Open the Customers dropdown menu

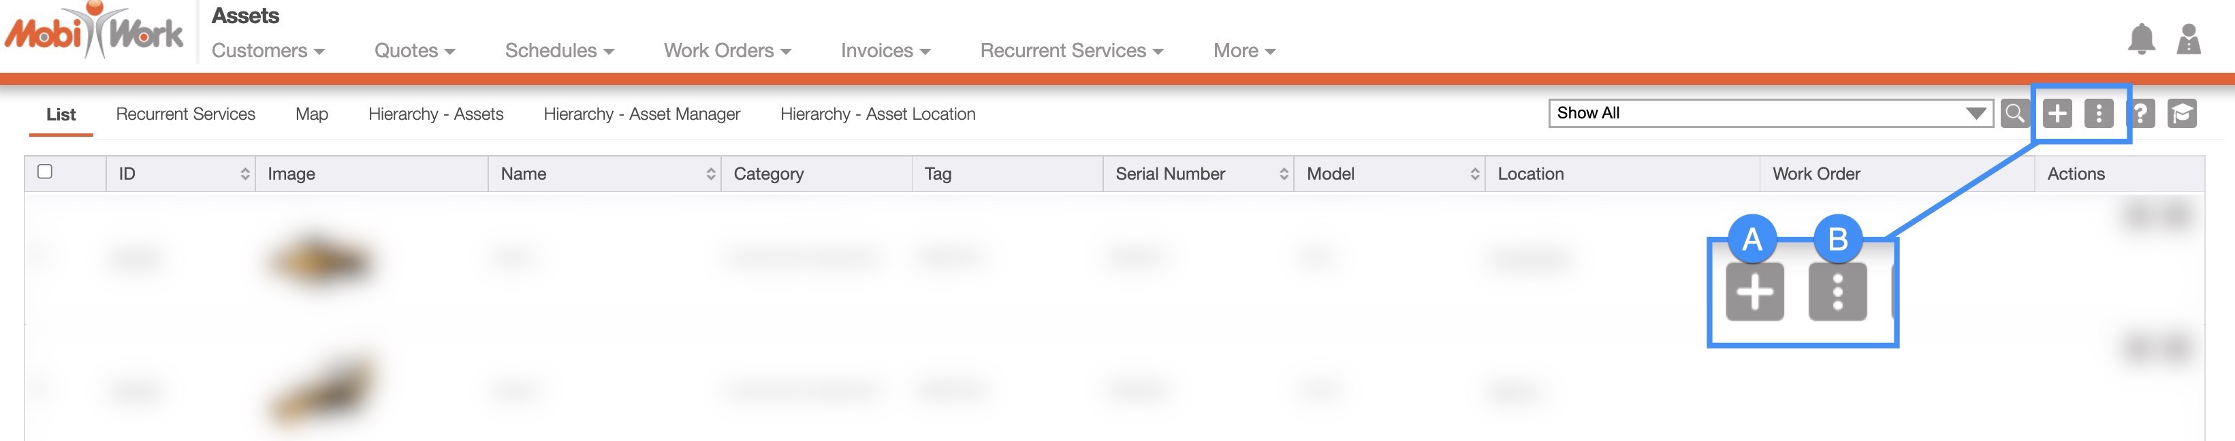(x=267, y=51)
